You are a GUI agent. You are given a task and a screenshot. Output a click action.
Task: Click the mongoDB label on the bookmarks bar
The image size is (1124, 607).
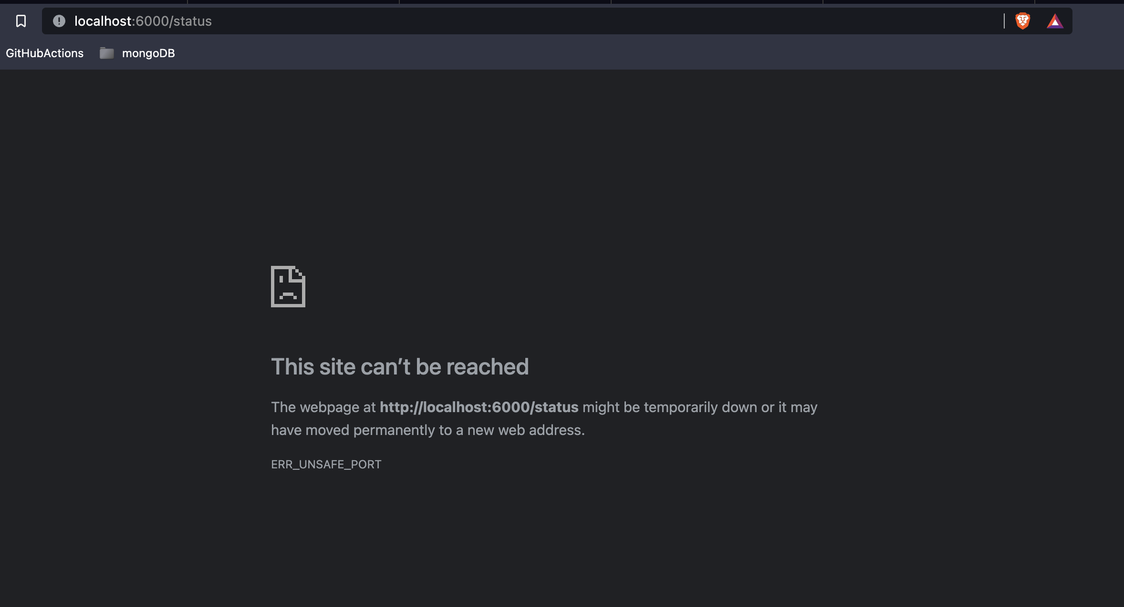tap(148, 53)
